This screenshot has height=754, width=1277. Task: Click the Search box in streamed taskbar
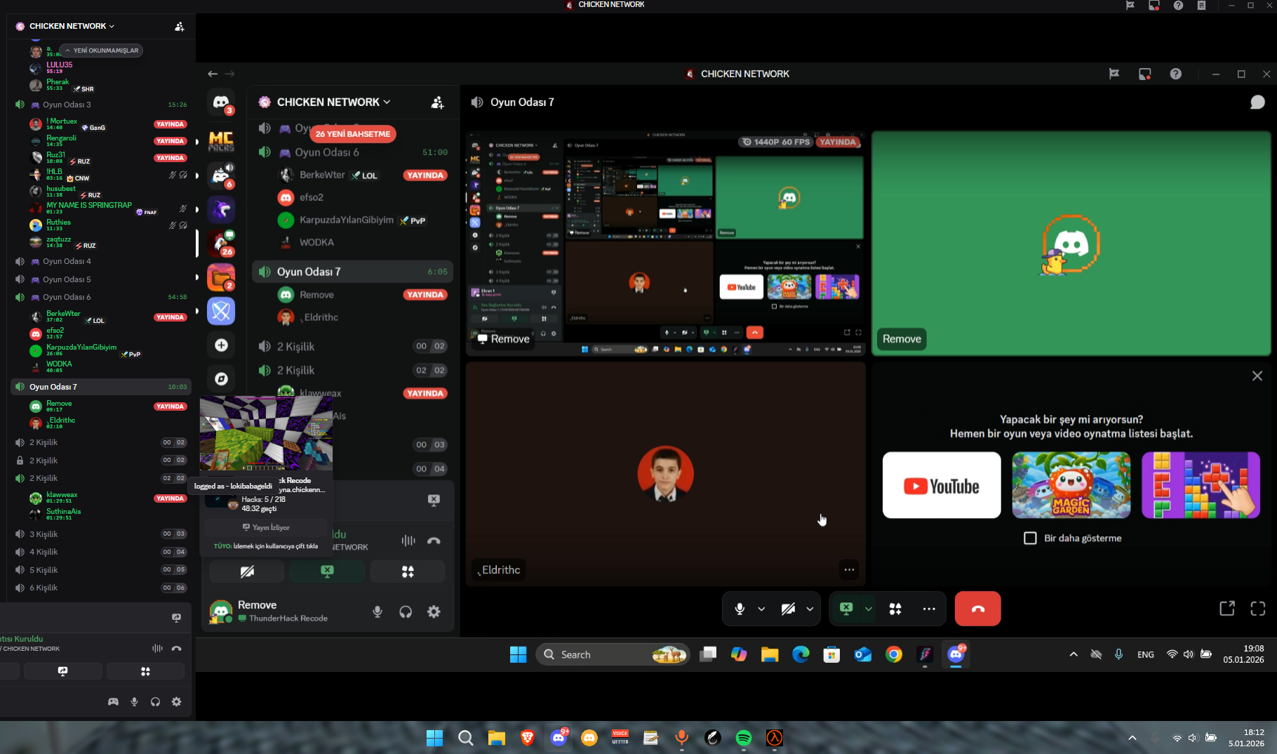(613, 654)
